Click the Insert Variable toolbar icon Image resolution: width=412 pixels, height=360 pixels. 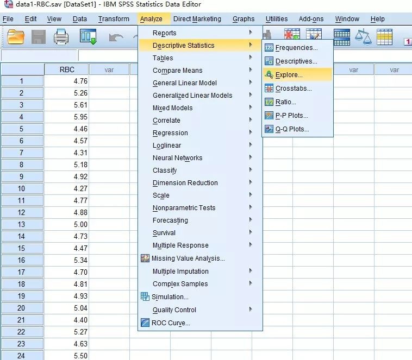click(314, 34)
